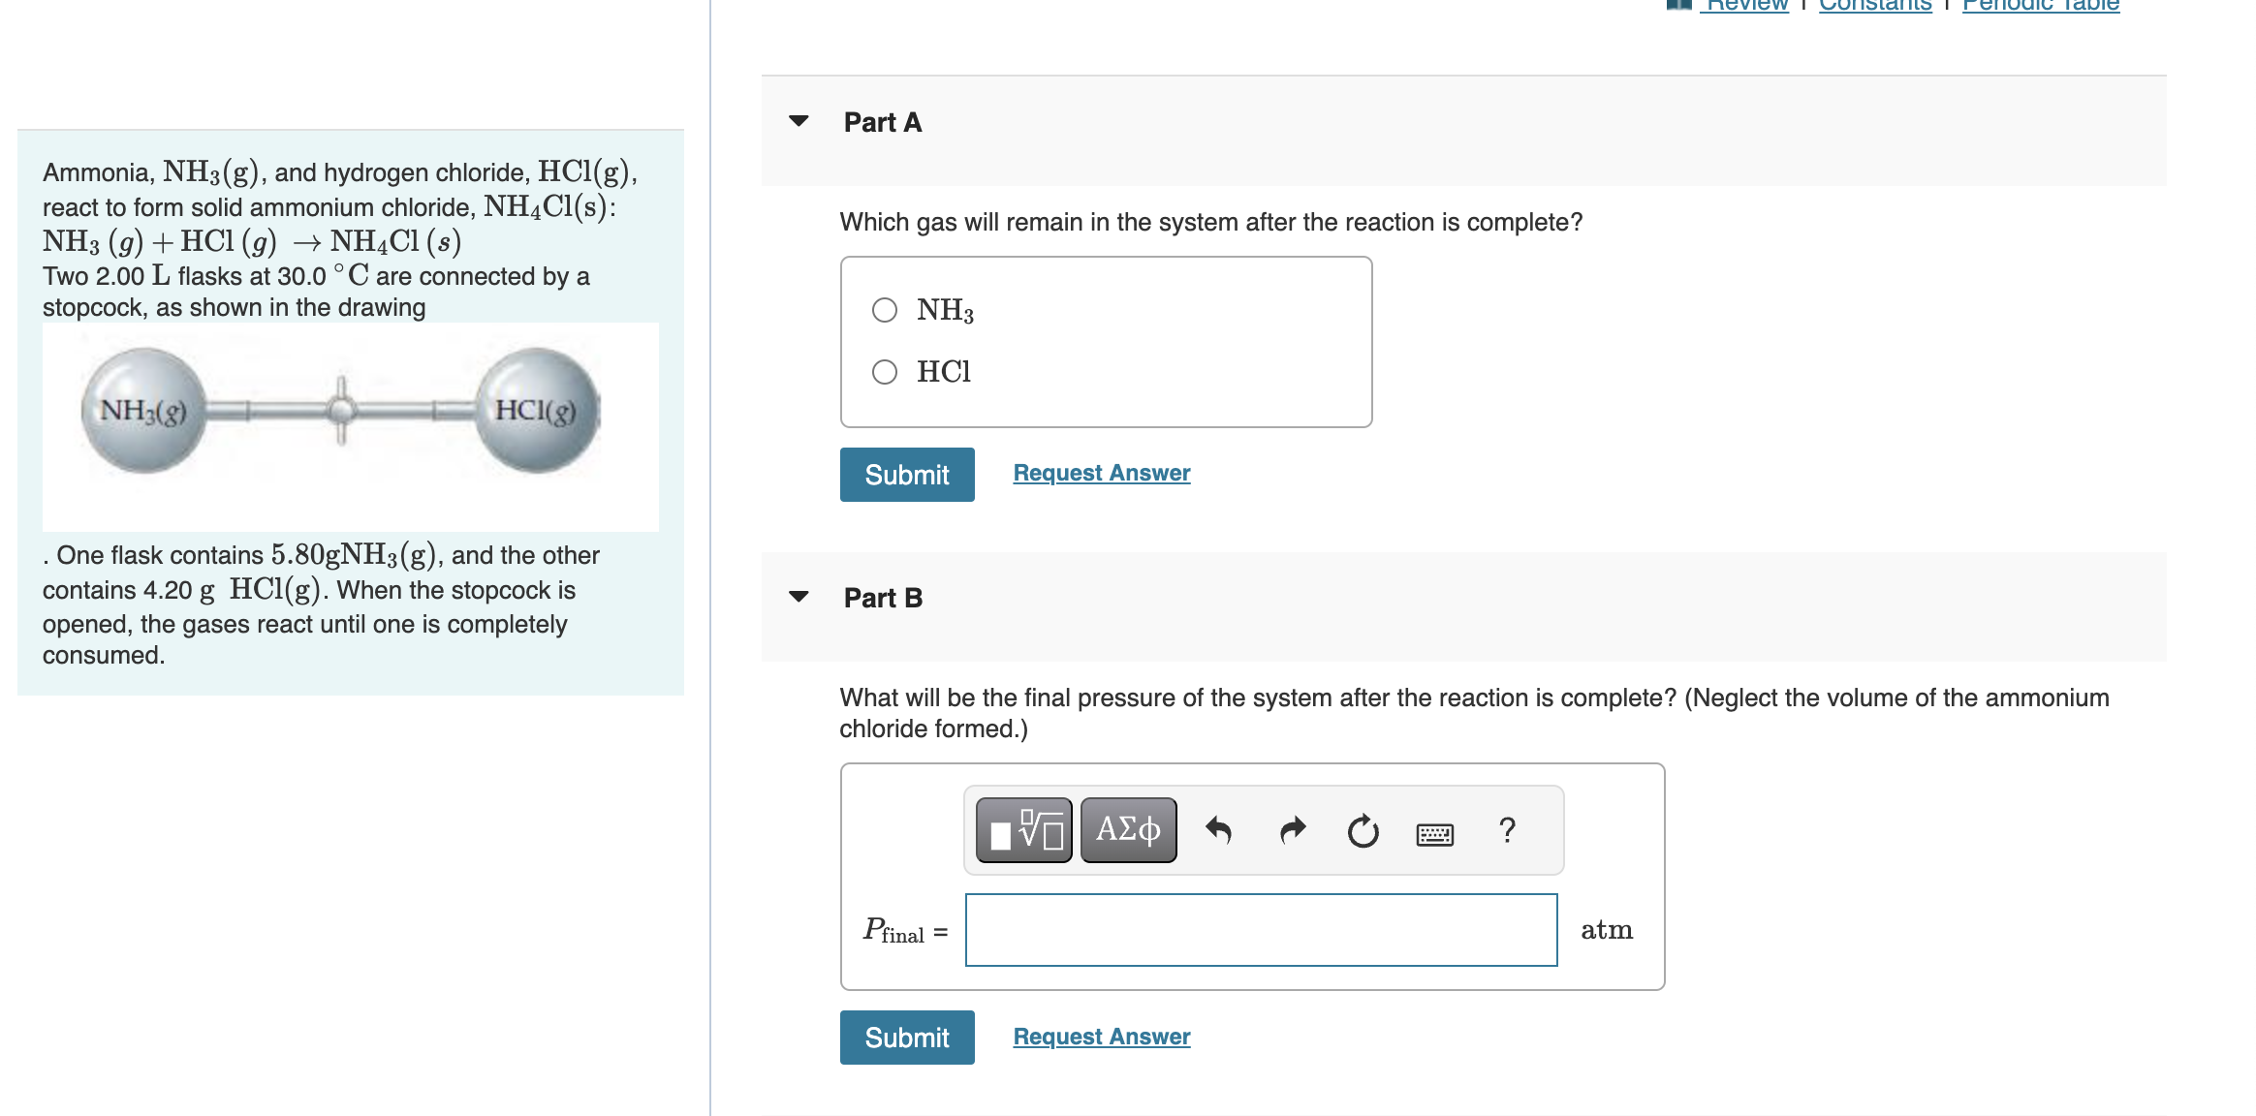Click the redo arrow in the answer toolbar
2256x1116 pixels.
pos(1293,828)
